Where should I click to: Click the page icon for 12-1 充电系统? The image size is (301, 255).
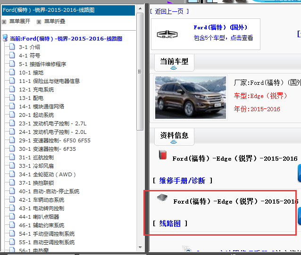click(12, 90)
